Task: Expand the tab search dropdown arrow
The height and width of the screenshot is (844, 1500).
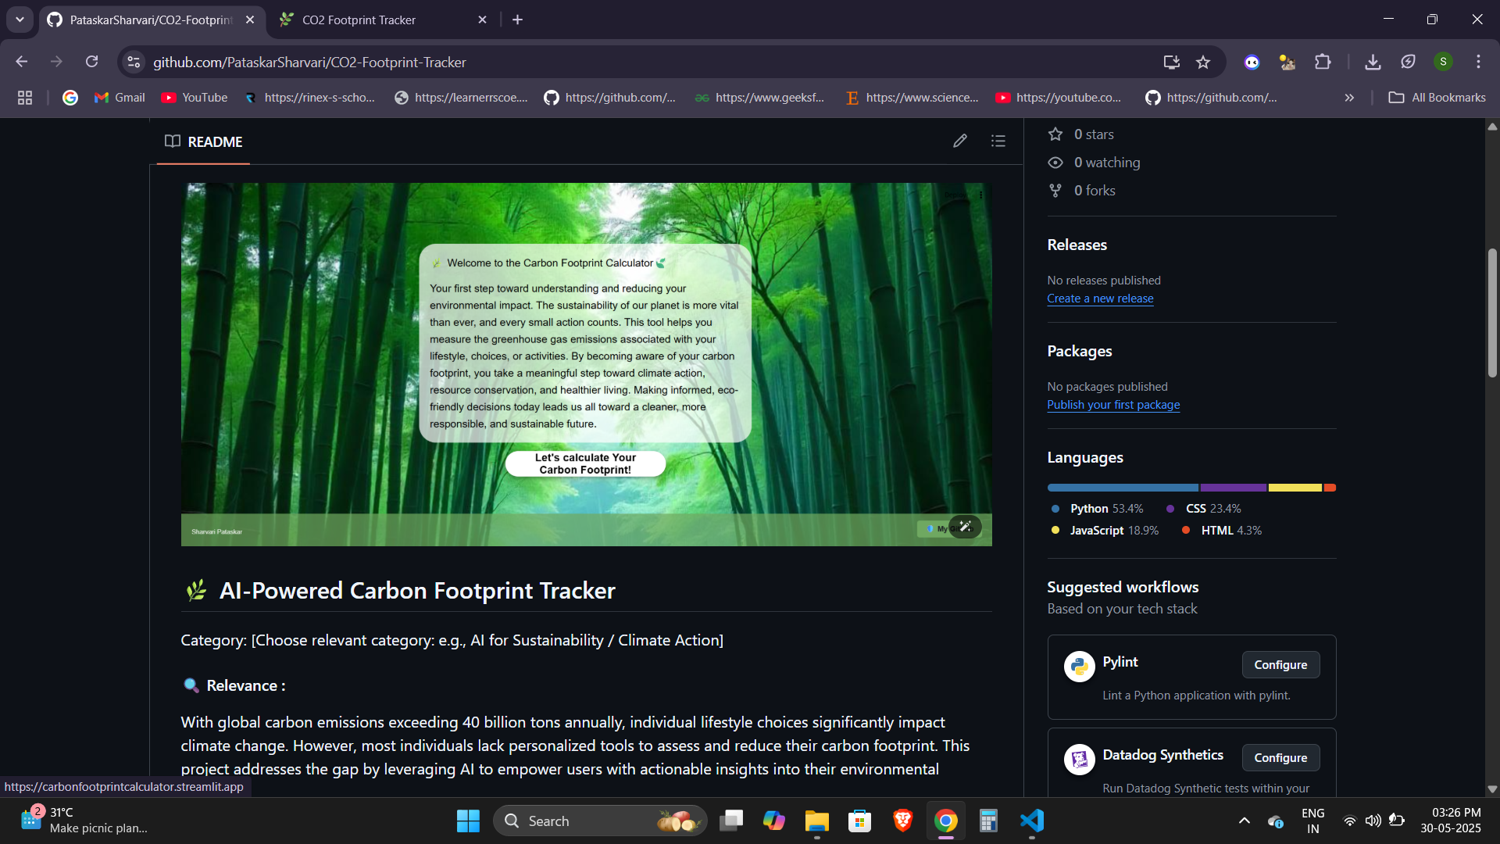Action: coord(20,20)
